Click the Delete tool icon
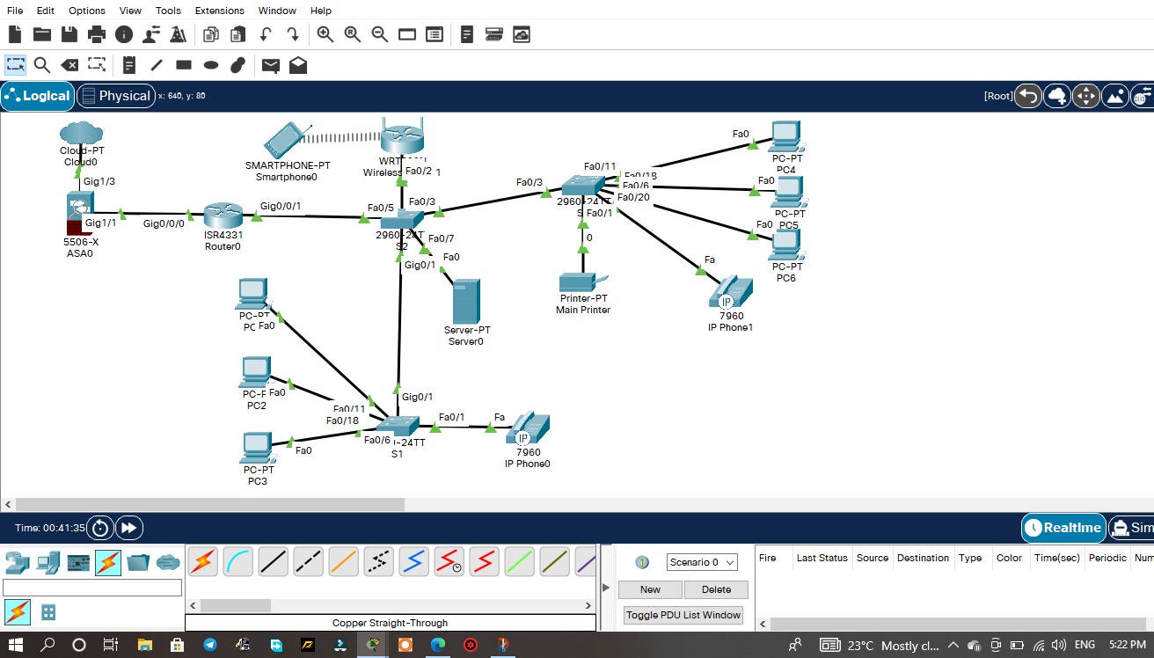Viewport: 1154px width, 658px height. point(69,64)
